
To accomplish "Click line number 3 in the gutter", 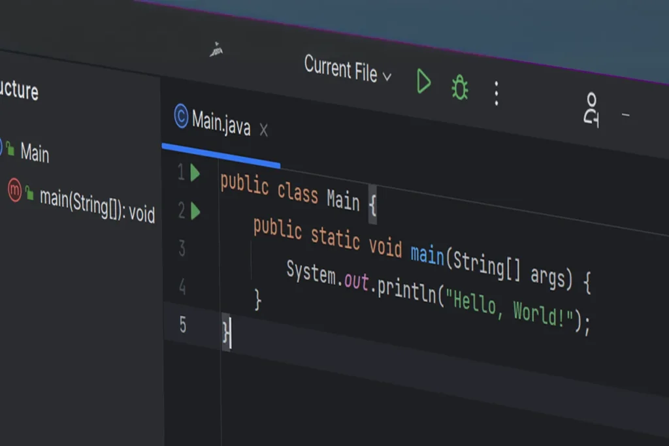I will click(x=181, y=249).
